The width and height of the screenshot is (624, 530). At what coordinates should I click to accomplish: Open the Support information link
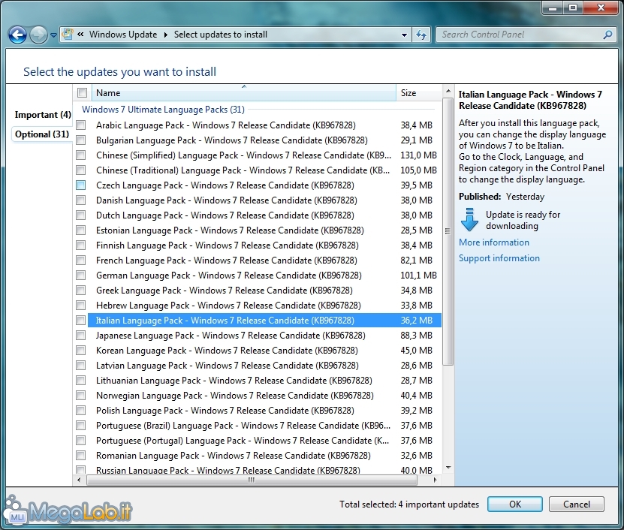click(x=499, y=258)
